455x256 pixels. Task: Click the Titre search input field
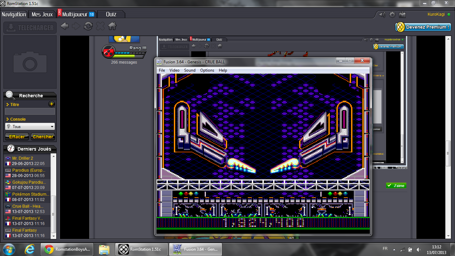pos(30,111)
